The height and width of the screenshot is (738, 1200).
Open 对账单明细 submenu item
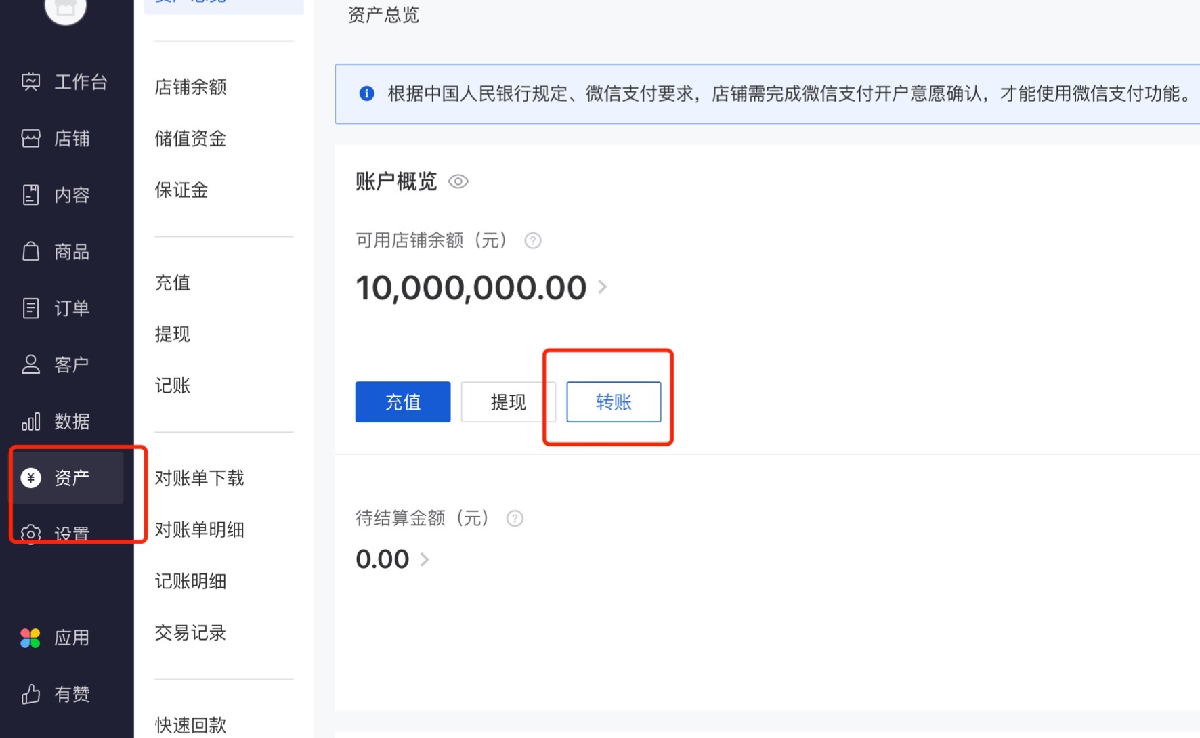coord(199,529)
